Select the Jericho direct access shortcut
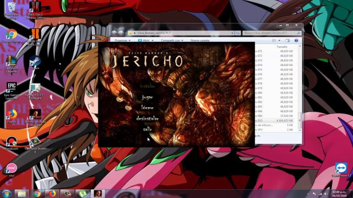Image resolution: width=353 pixels, height=198 pixels. [35, 118]
